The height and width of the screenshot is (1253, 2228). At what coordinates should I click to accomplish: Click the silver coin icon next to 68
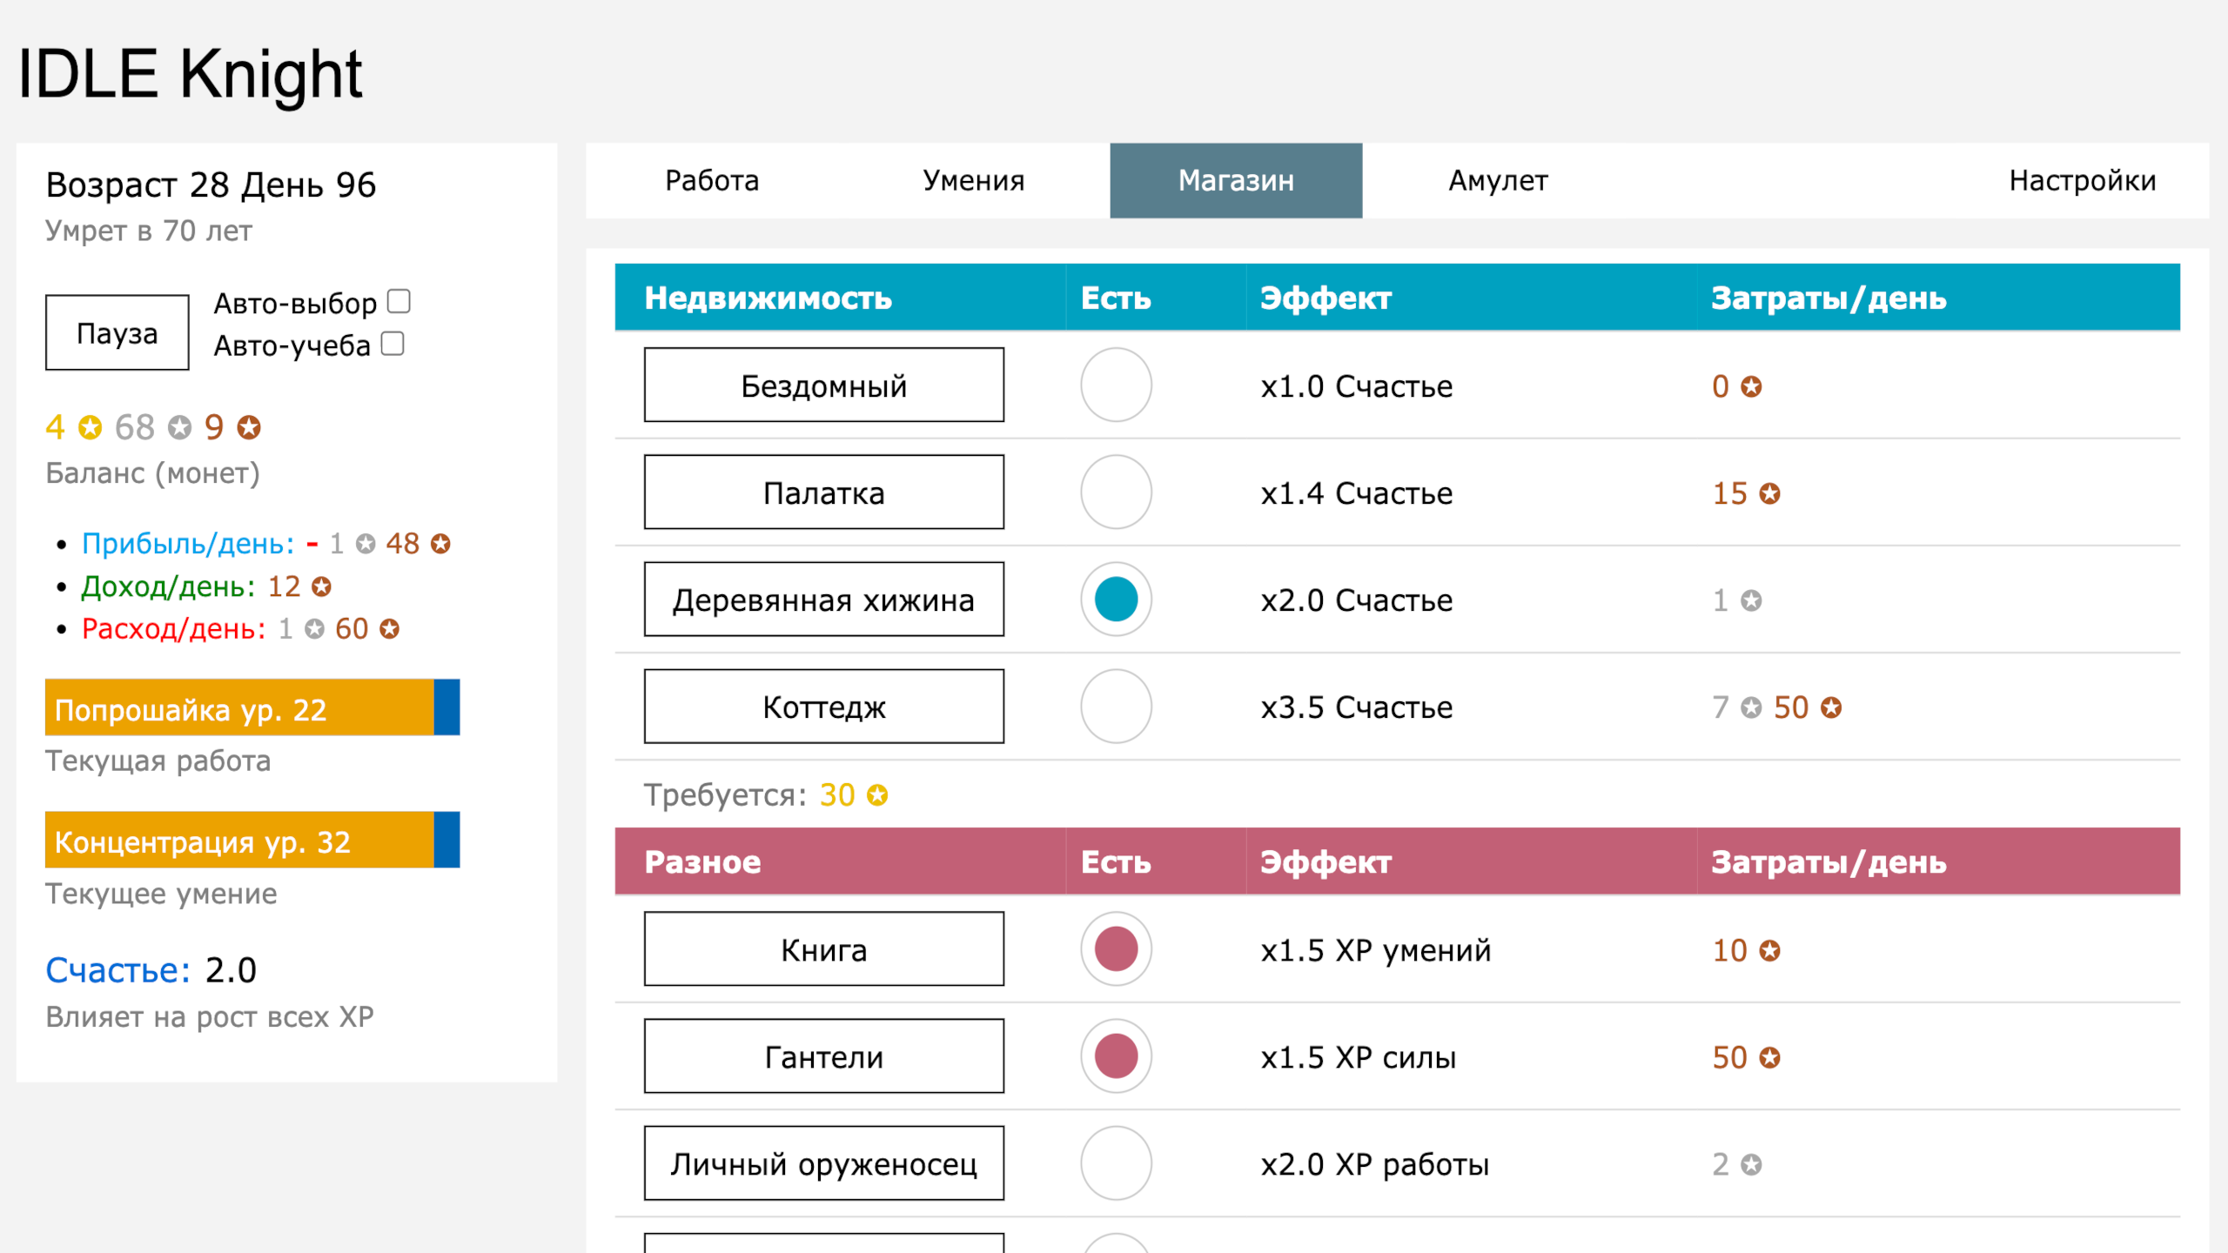pyautogui.click(x=180, y=426)
